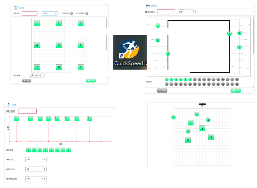
Task: Select enabled grating button 4 in selection row
Action: 45,150
